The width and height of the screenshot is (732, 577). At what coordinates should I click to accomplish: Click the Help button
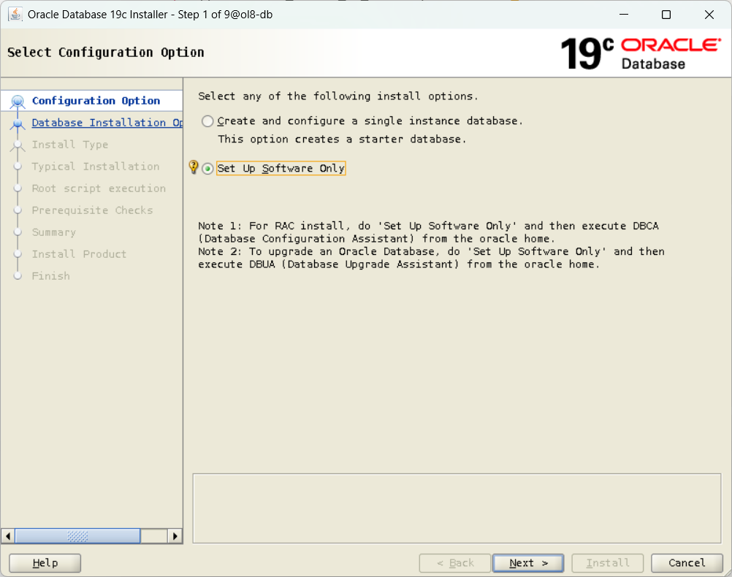pos(45,563)
